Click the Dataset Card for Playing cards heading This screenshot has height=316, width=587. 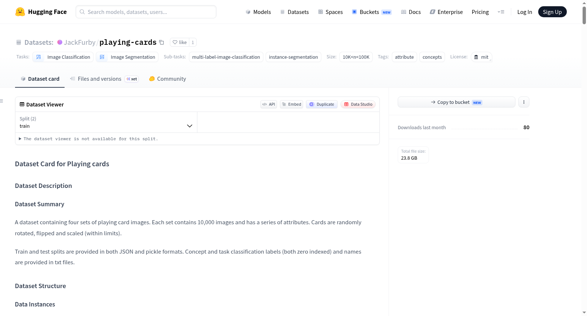[62, 164]
